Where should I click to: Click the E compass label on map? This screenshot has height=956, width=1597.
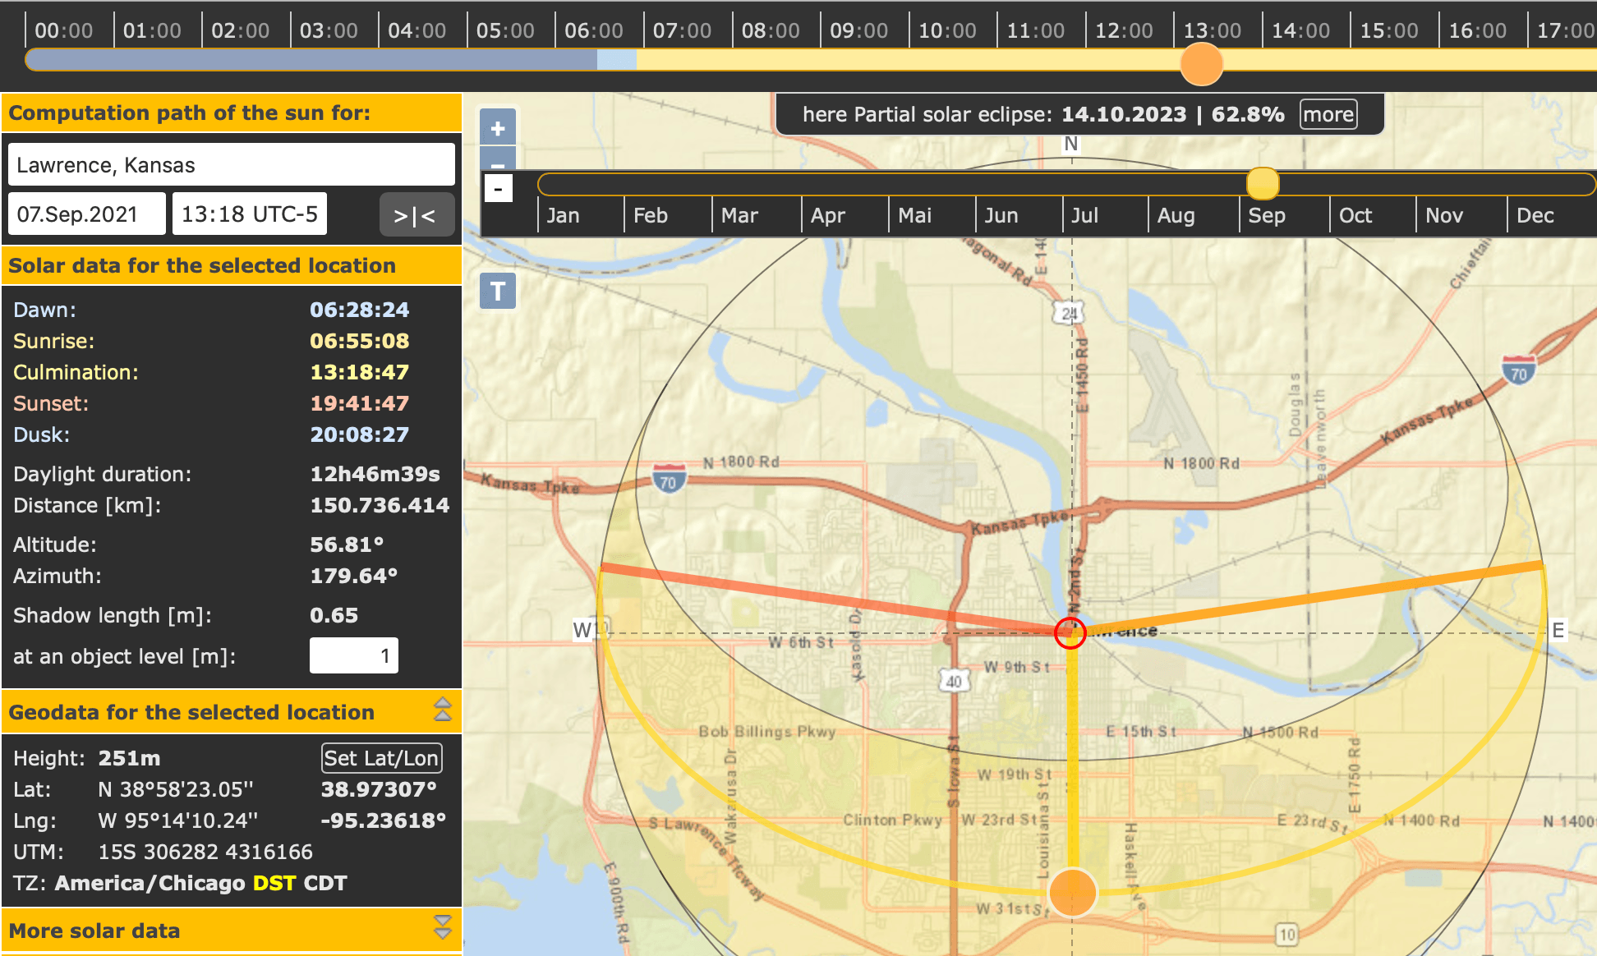pos(1558,630)
